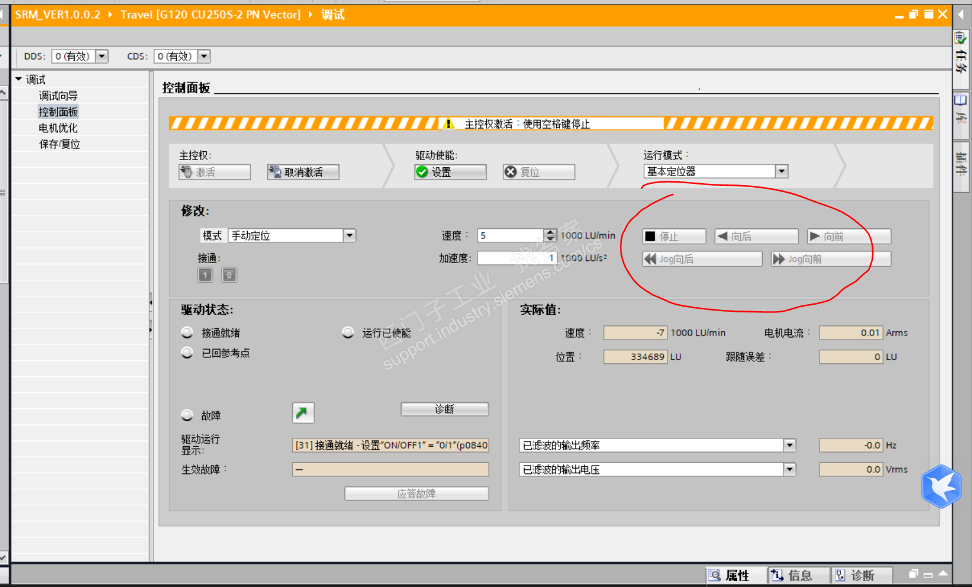
Task: Click the 向后 backward button
Action: (x=756, y=236)
